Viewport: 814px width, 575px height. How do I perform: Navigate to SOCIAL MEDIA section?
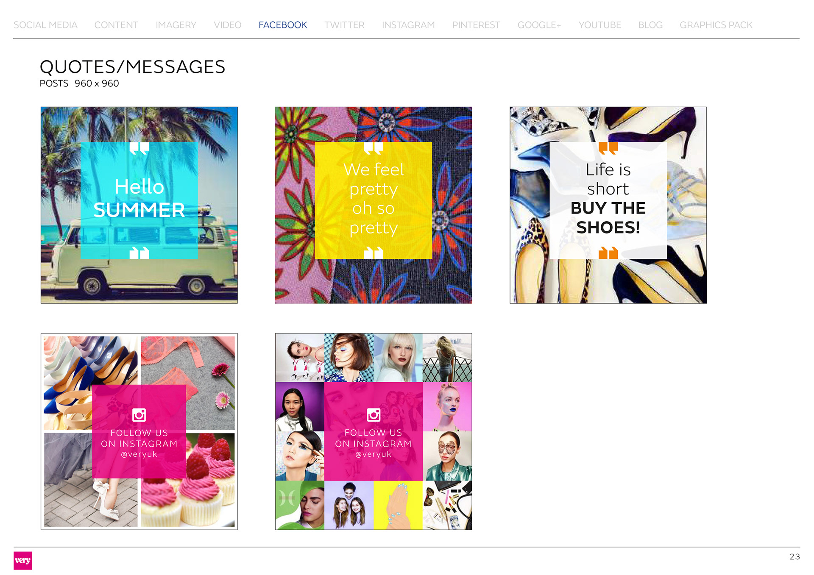45,25
